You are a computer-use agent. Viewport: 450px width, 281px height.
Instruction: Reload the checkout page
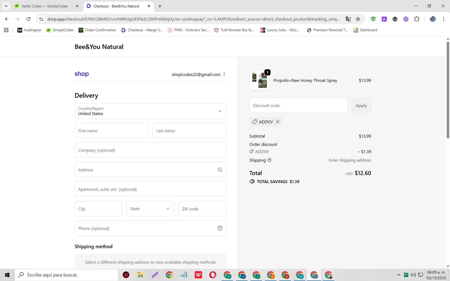click(x=28, y=19)
